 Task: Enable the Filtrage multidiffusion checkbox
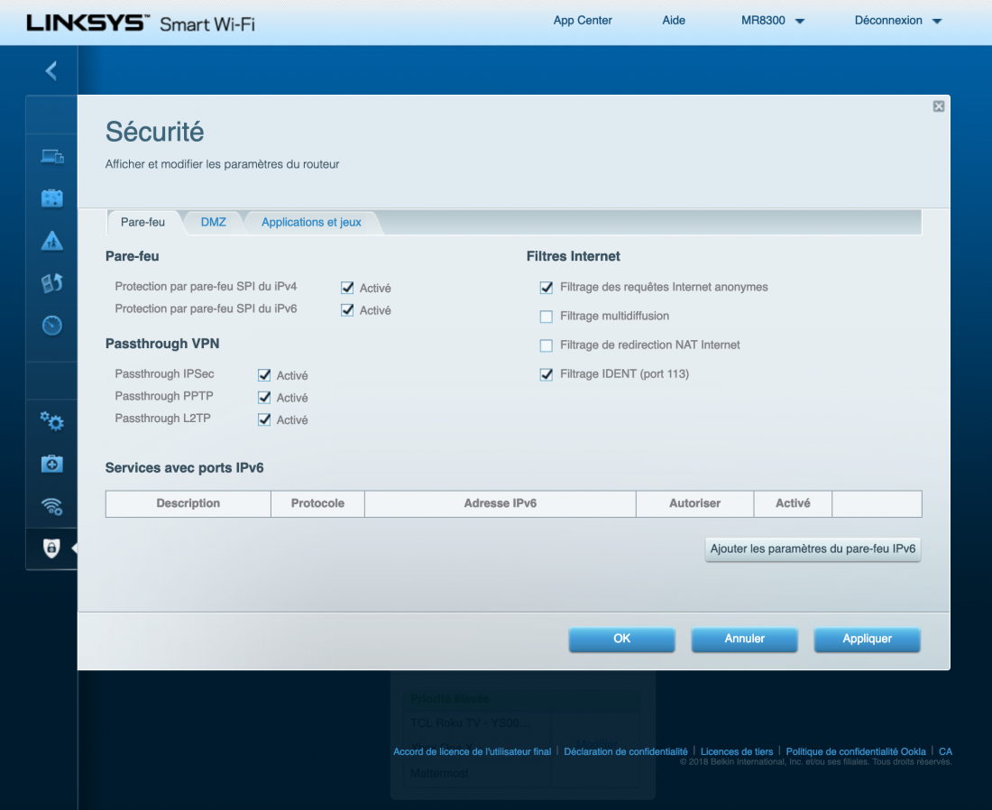tap(546, 317)
